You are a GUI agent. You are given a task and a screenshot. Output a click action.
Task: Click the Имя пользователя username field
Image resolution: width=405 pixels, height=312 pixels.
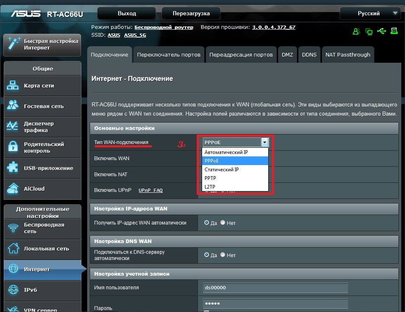coord(275,288)
